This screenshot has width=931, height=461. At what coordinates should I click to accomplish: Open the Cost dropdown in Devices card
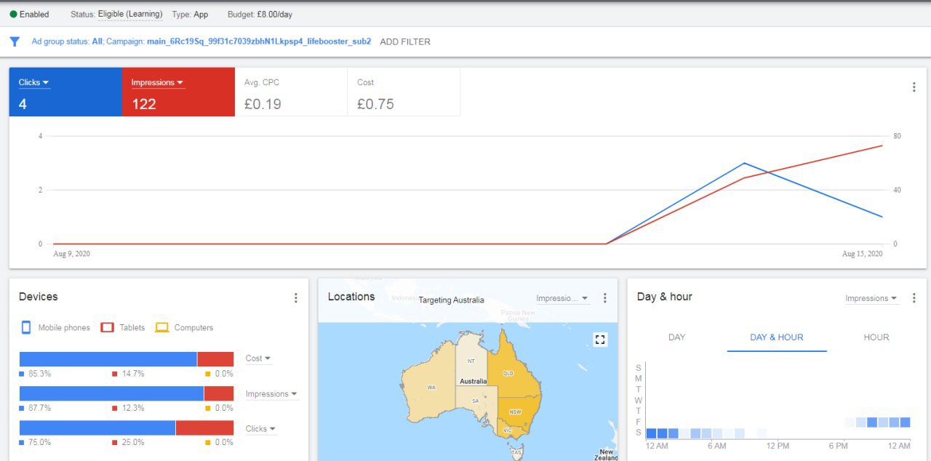[258, 358]
